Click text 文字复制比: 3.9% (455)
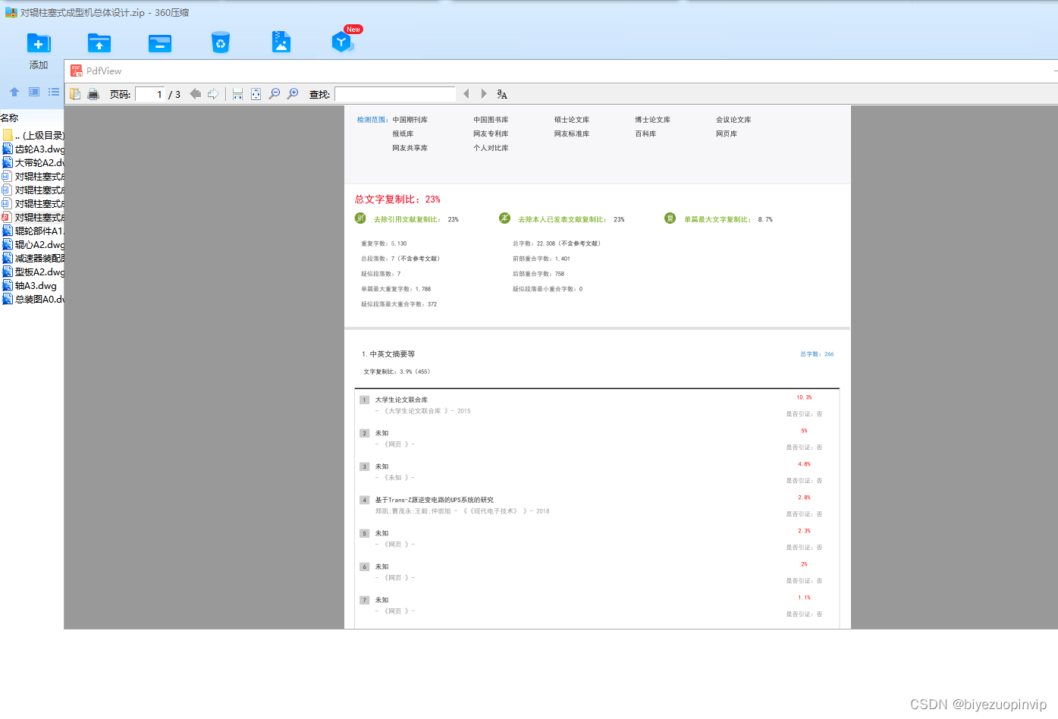 pos(397,372)
